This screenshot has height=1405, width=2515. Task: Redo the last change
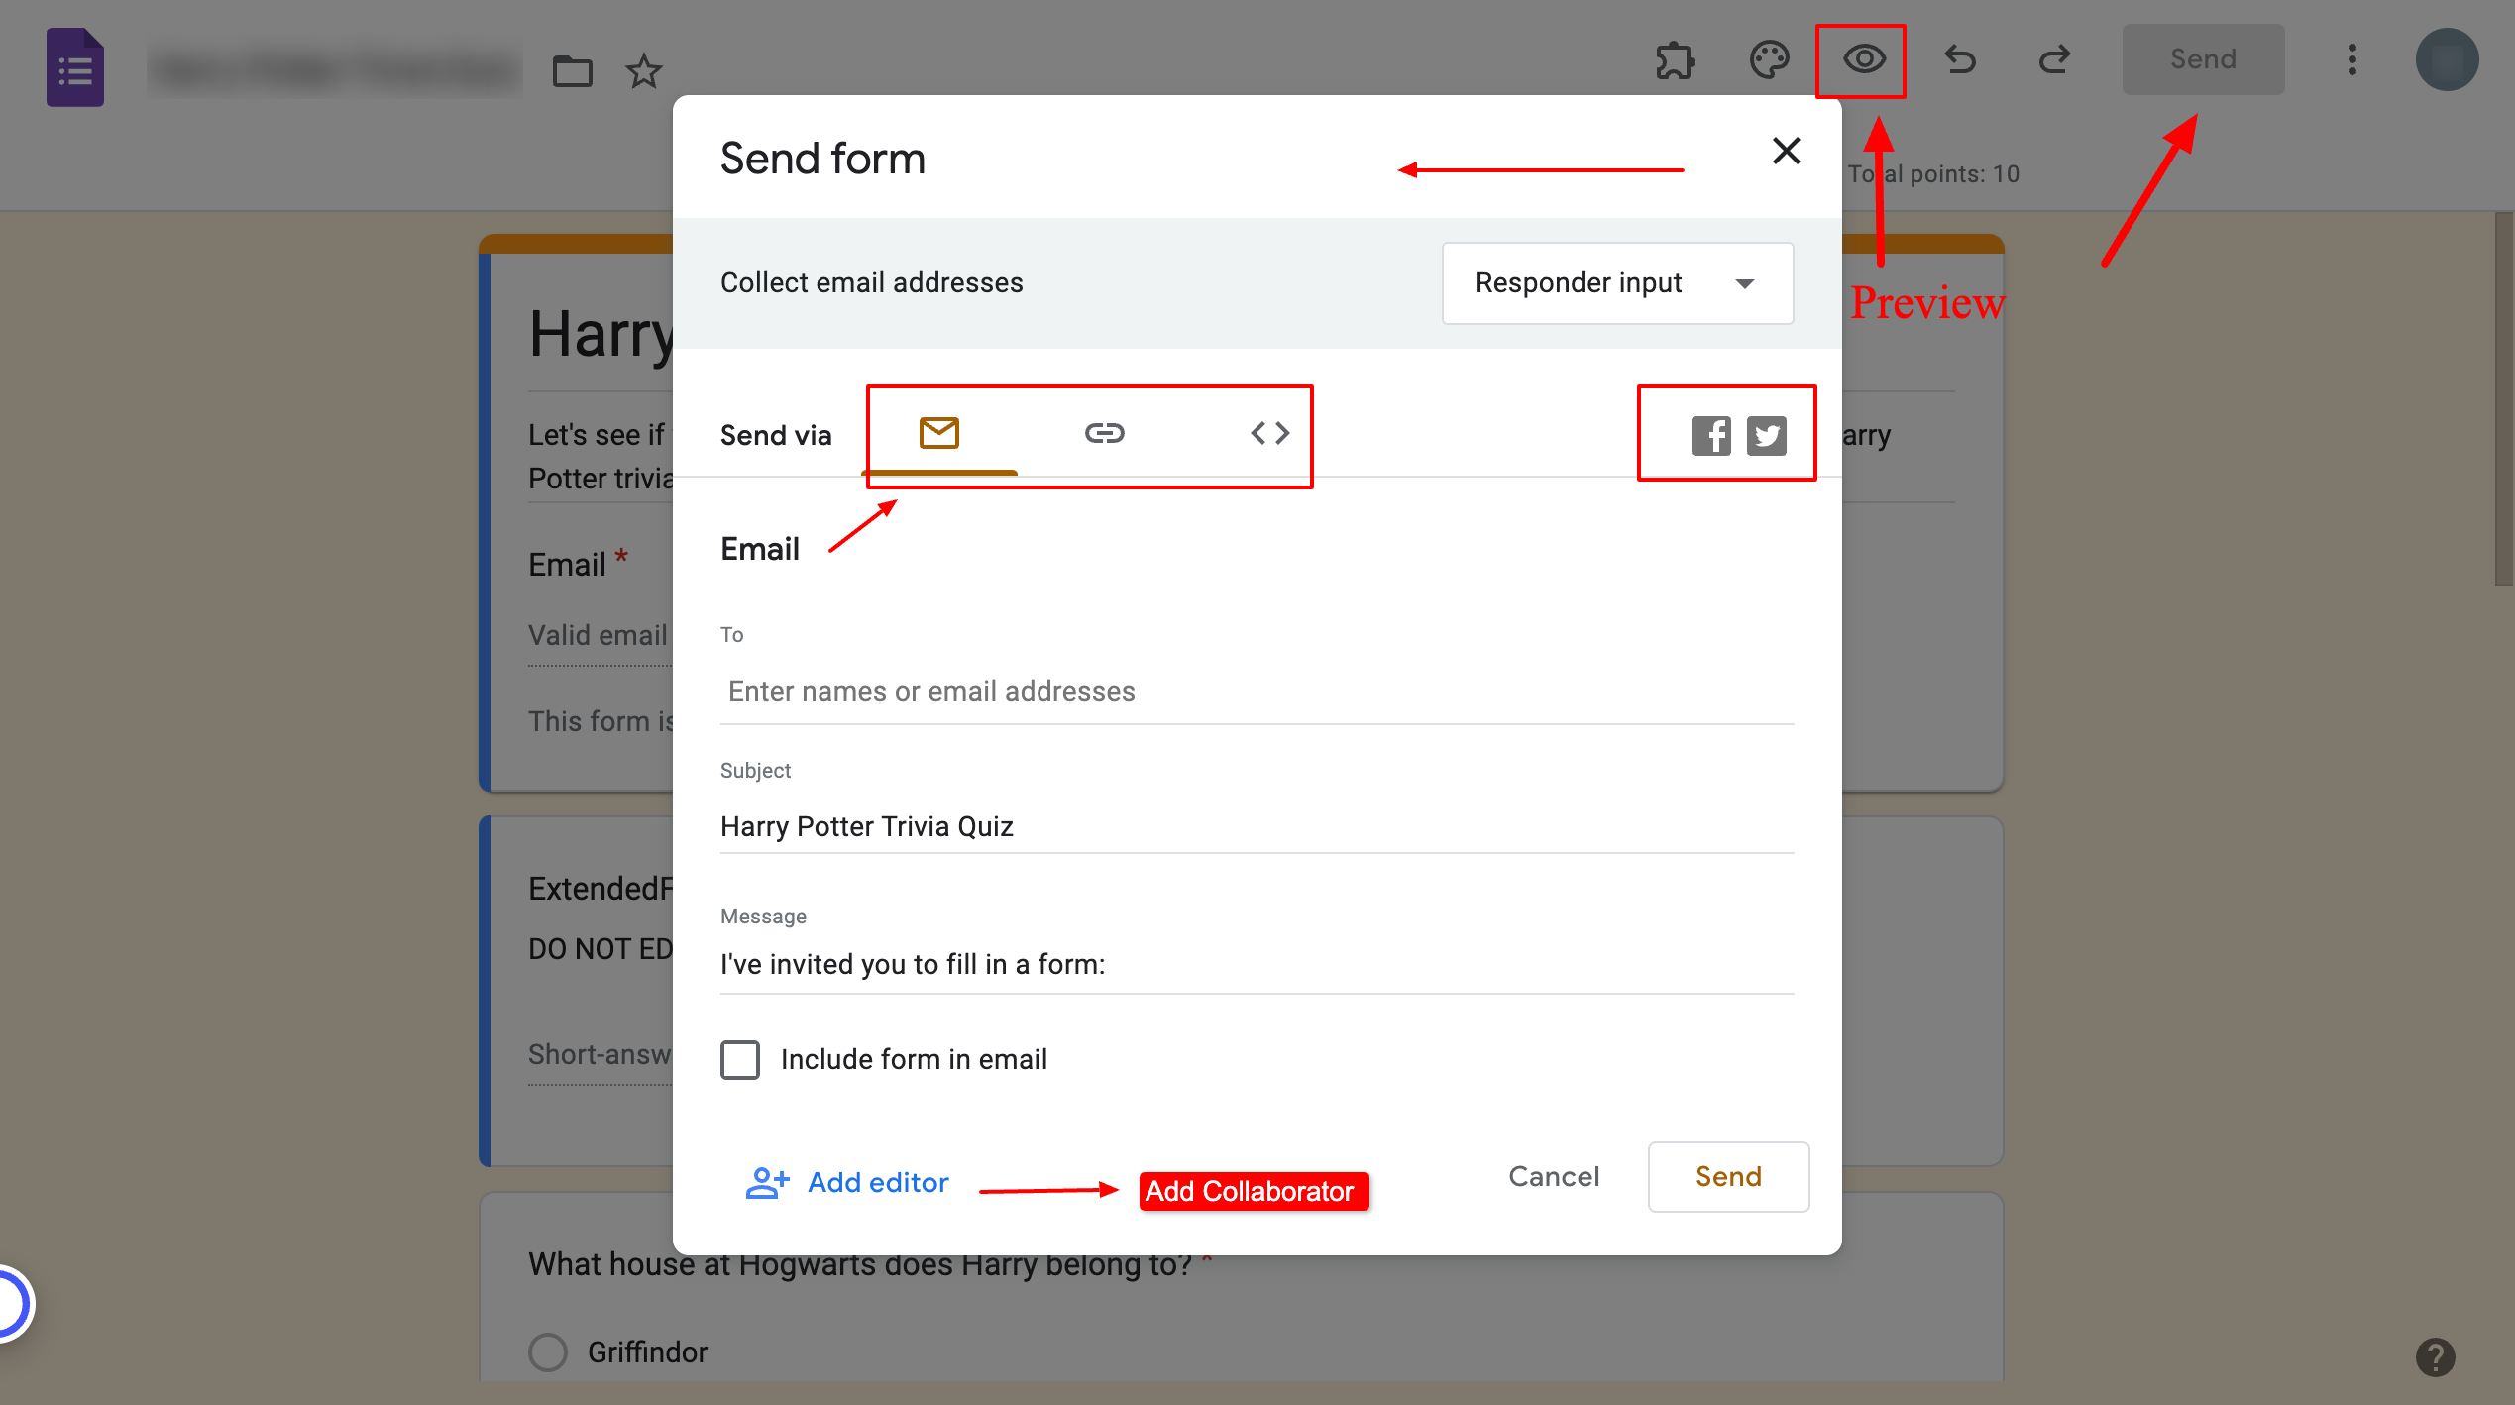pyautogui.click(x=2054, y=59)
